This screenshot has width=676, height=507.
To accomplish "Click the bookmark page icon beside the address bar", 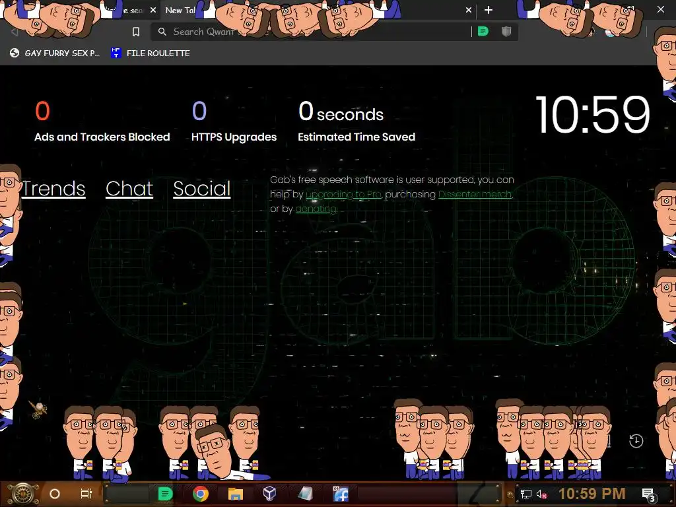I will (136, 32).
